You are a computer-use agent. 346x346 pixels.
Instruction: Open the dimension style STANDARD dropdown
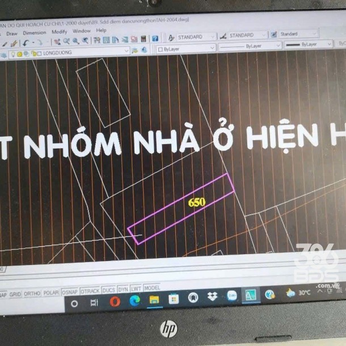point(264,35)
